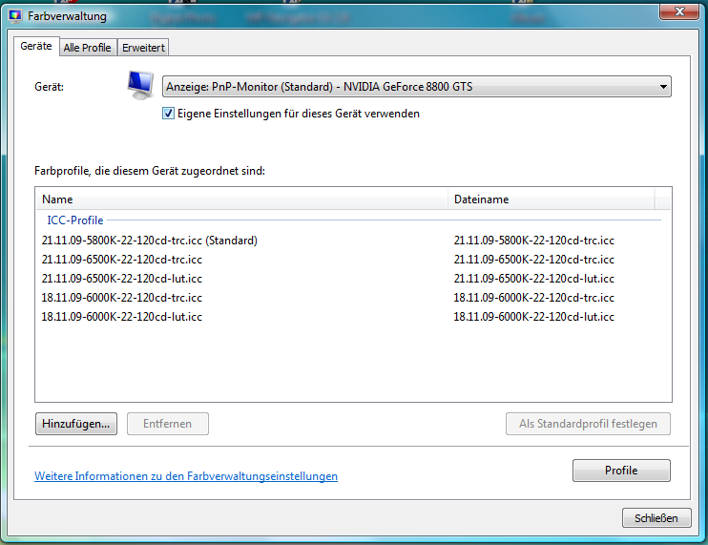Switch to the Alle Profile tab
708x545 pixels.
coord(87,48)
